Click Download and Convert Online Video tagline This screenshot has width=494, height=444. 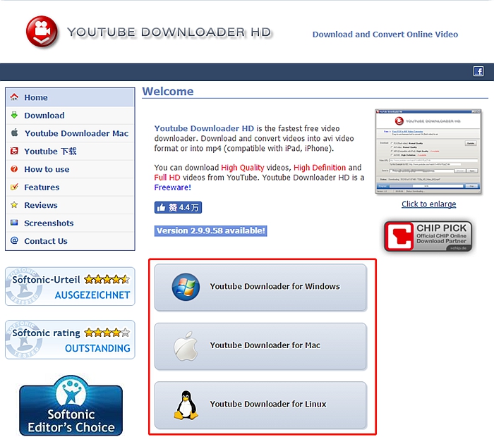pos(385,35)
